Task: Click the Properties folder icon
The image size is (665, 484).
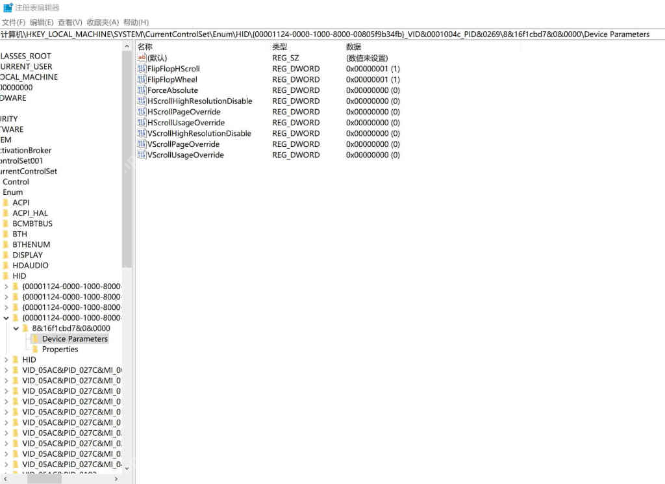Action: 36,350
